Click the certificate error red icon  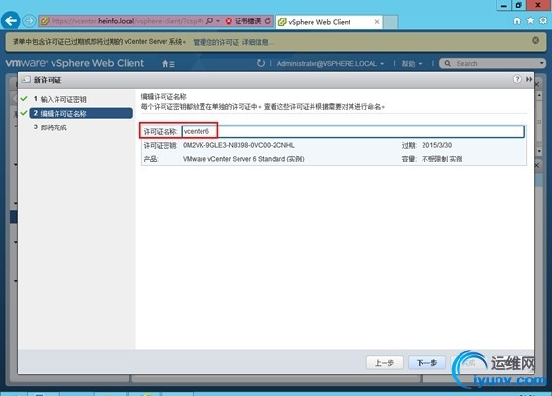click(229, 21)
